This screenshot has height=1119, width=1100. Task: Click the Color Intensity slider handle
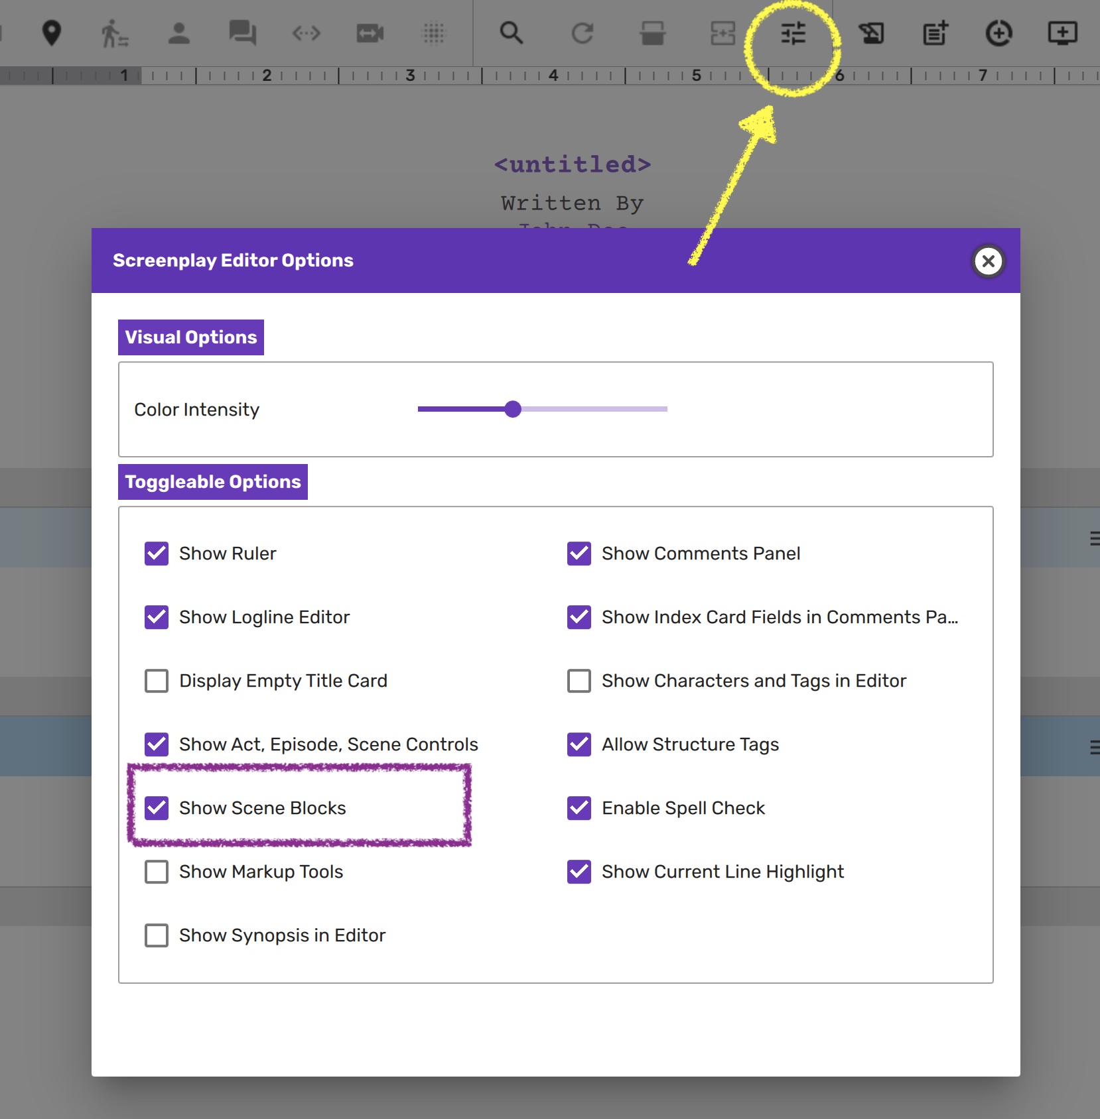tap(512, 409)
